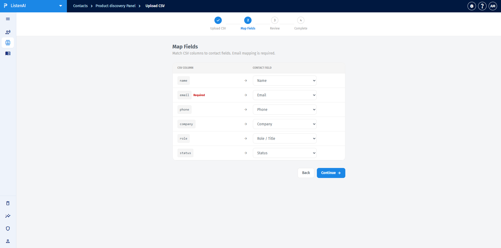Screen dimensions: 501x248
Task: Click the email CSV column tag
Action: 184,95
